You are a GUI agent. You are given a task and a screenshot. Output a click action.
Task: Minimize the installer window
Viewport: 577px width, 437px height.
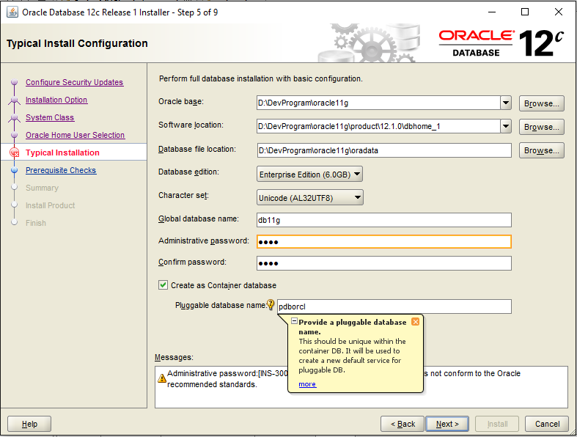pyautogui.click(x=492, y=12)
